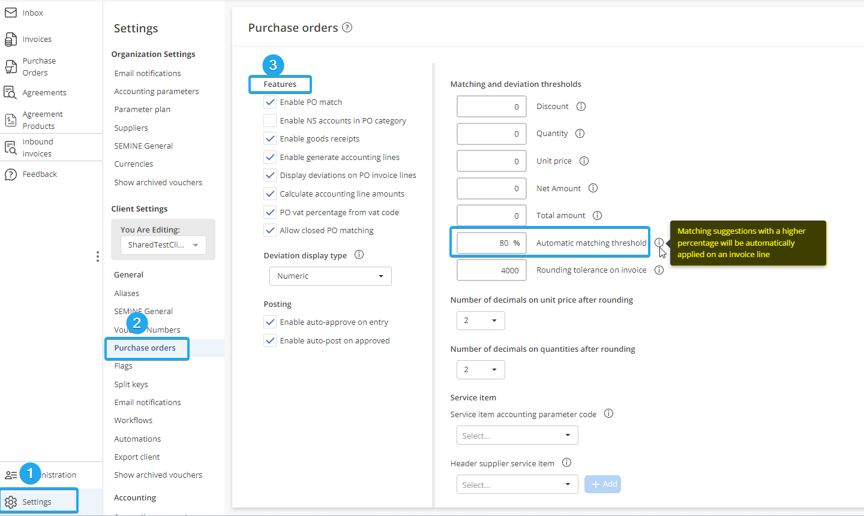Screen dimensions: 864x516
Task: Expand the SharedTestCli client selector
Action: pos(163,245)
